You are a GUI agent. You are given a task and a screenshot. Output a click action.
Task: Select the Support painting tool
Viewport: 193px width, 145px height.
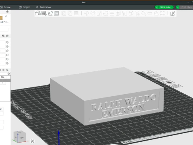coord(125,13)
